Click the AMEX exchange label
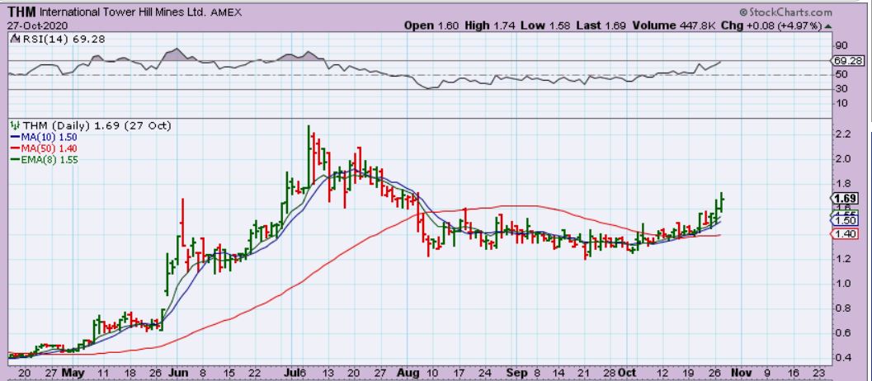 click(226, 12)
